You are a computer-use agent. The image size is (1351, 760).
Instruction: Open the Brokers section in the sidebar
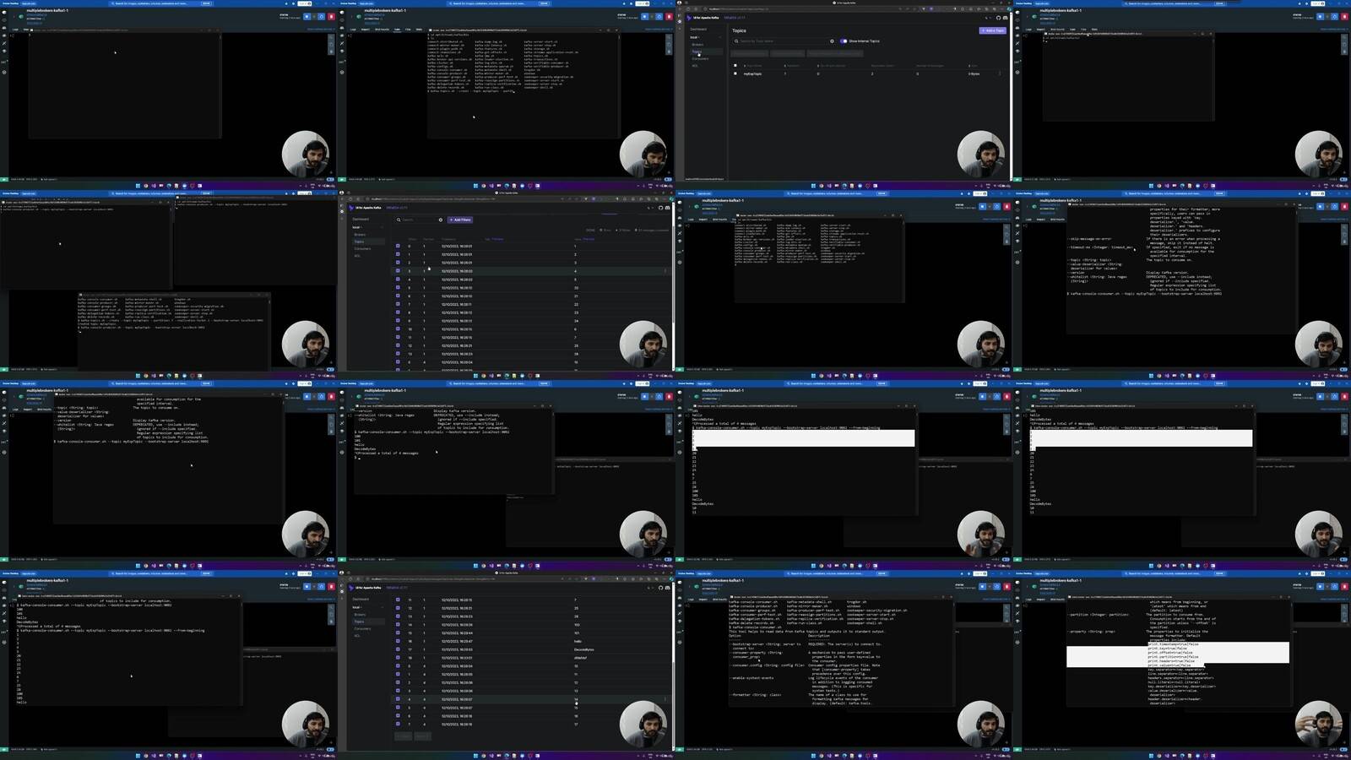[697, 45]
